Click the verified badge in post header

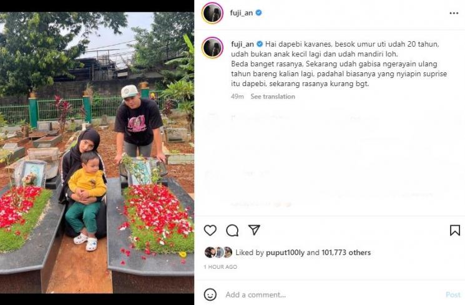pos(258,12)
